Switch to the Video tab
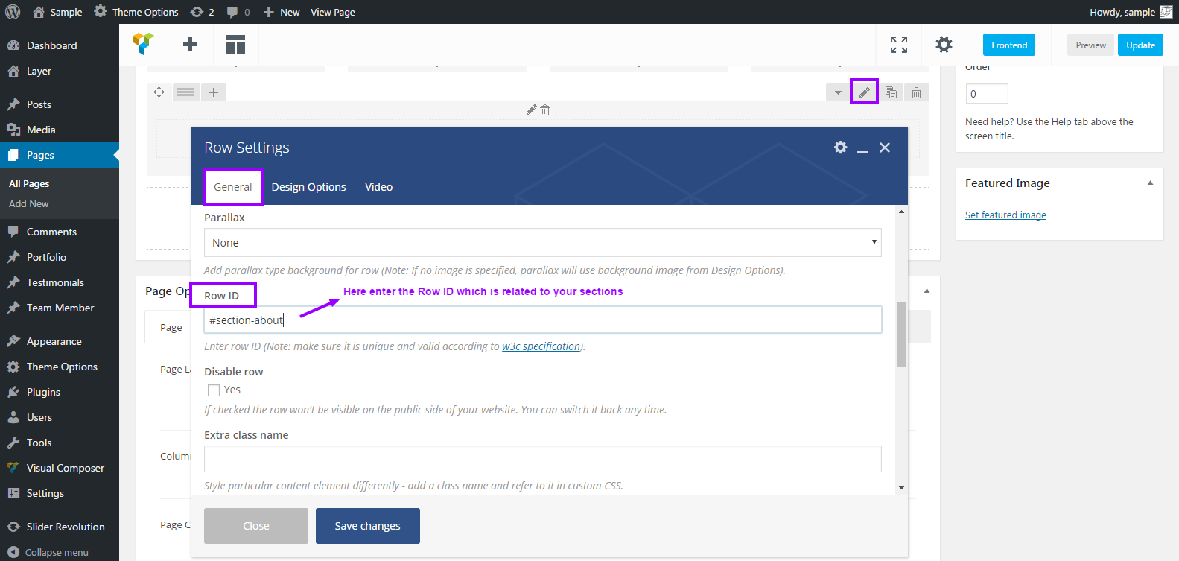This screenshot has width=1179, height=561. pos(378,187)
